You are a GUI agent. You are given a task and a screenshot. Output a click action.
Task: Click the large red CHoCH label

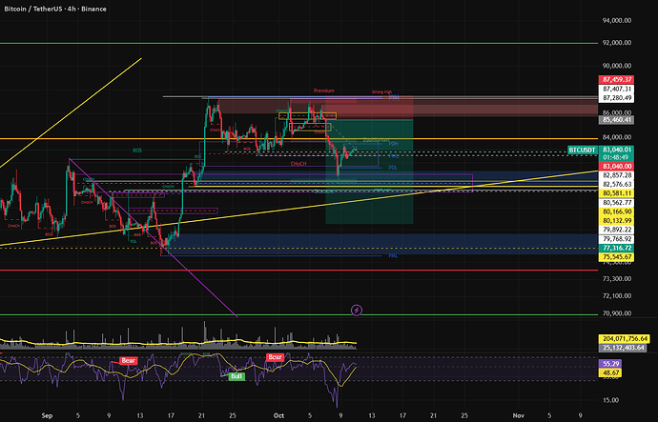[x=298, y=164]
